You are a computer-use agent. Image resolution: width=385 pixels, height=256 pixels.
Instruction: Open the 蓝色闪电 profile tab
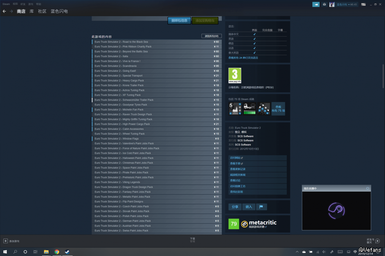point(59,11)
